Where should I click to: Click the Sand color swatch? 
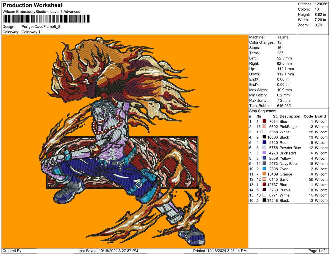tap(264, 179)
